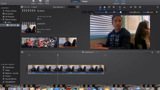Select the Speed turtle icon
Image resolution: width=160 pixels, height=90 pixels.
coord(131,7)
